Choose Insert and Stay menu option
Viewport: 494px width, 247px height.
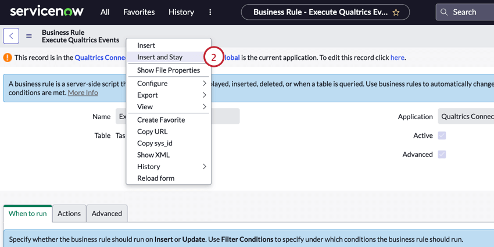coord(160,57)
